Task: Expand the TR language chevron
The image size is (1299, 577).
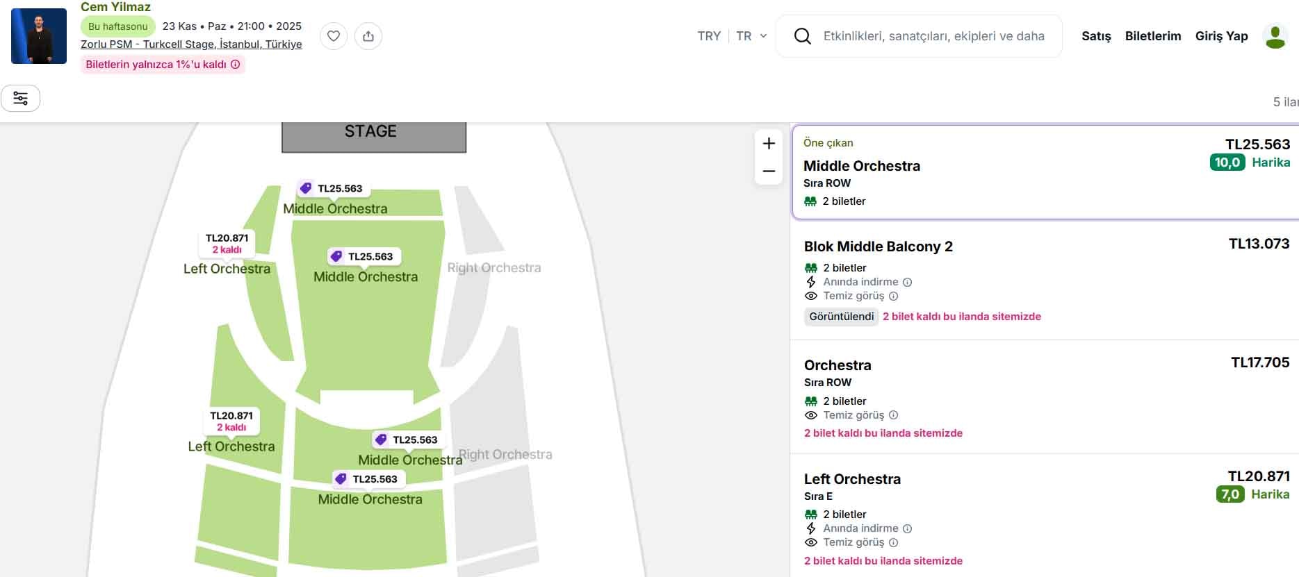Action: click(763, 36)
